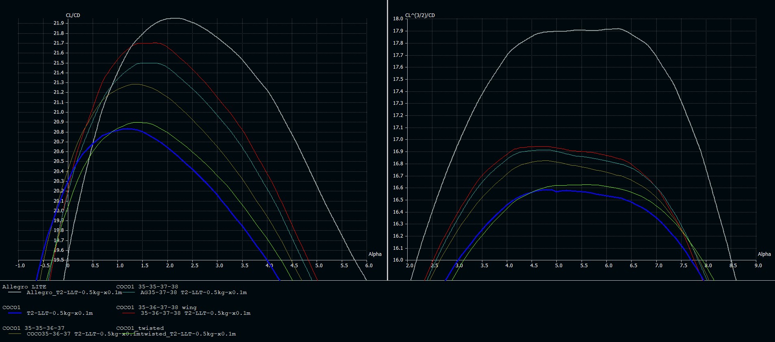This screenshot has height=342, width=775.
Task: Click the thick blue COCO1 legend line
Action: tap(15, 313)
